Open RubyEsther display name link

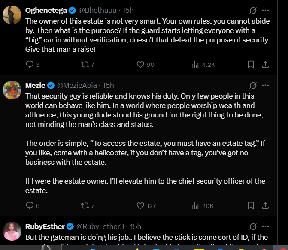[x=45, y=226]
